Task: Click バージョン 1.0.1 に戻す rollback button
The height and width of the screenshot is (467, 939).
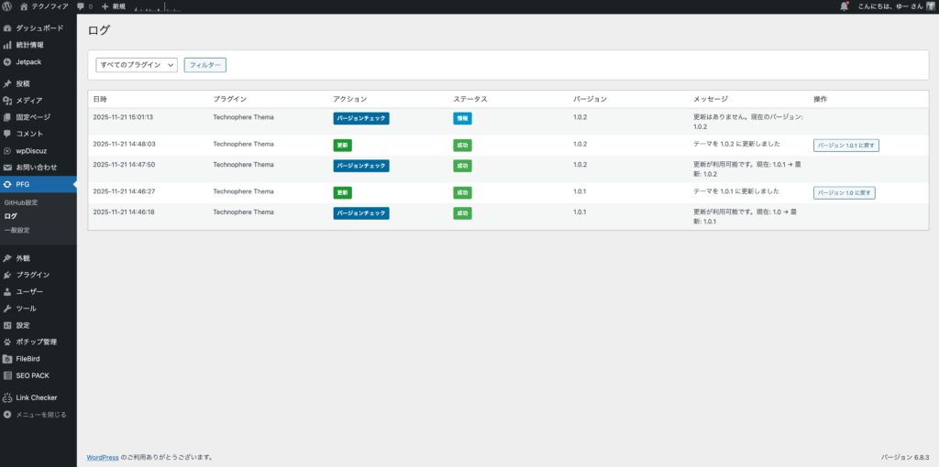Action: [x=845, y=145]
